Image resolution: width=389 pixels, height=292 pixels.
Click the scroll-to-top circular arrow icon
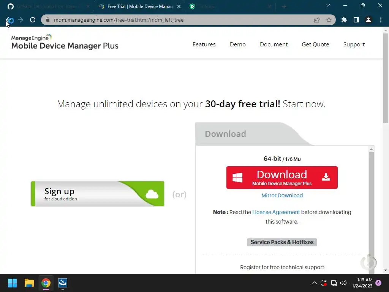coord(368,263)
